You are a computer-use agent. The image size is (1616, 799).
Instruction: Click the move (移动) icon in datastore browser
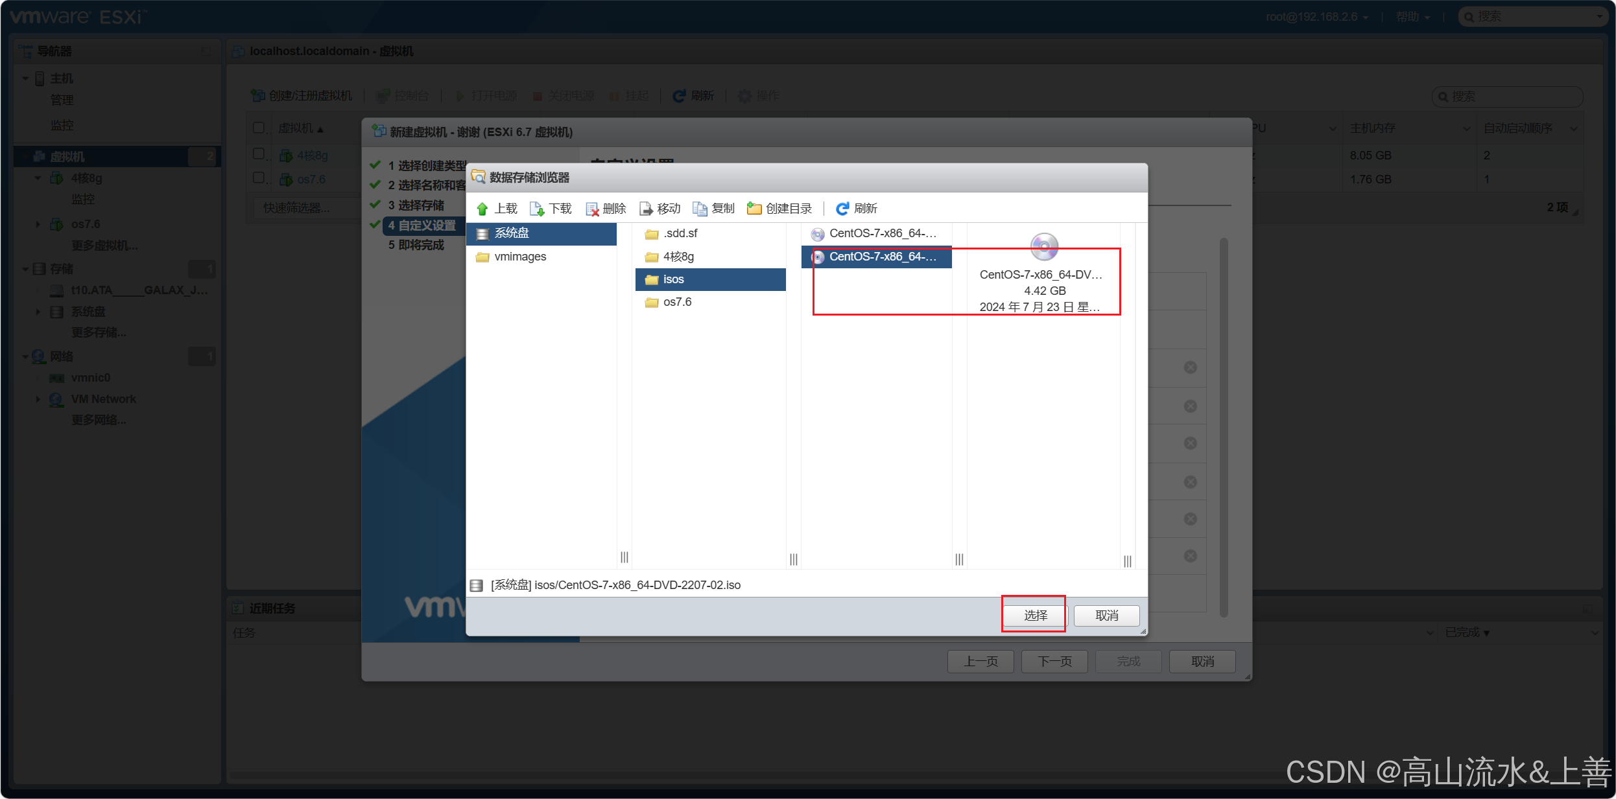pyautogui.click(x=646, y=209)
